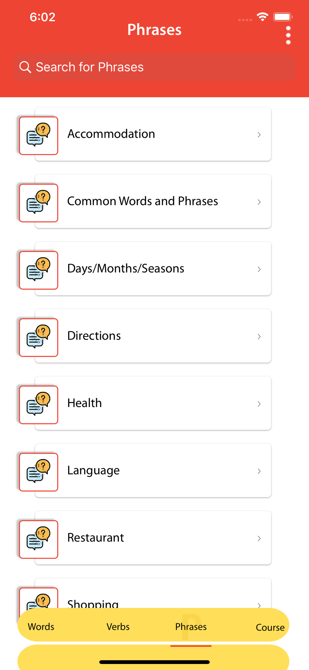Viewport: 309px width, 670px height.
Task: Open the Days/Months/Seasons phrase list
Action: (x=126, y=269)
